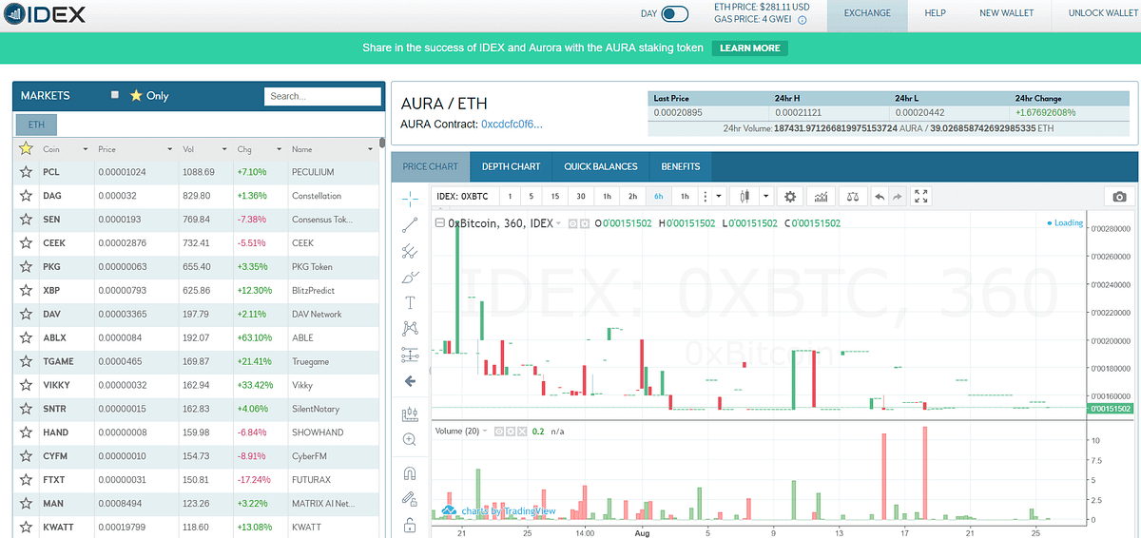Favorite the KWATT market star
The image size is (1141, 538).
pyautogui.click(x=26, y=527)
